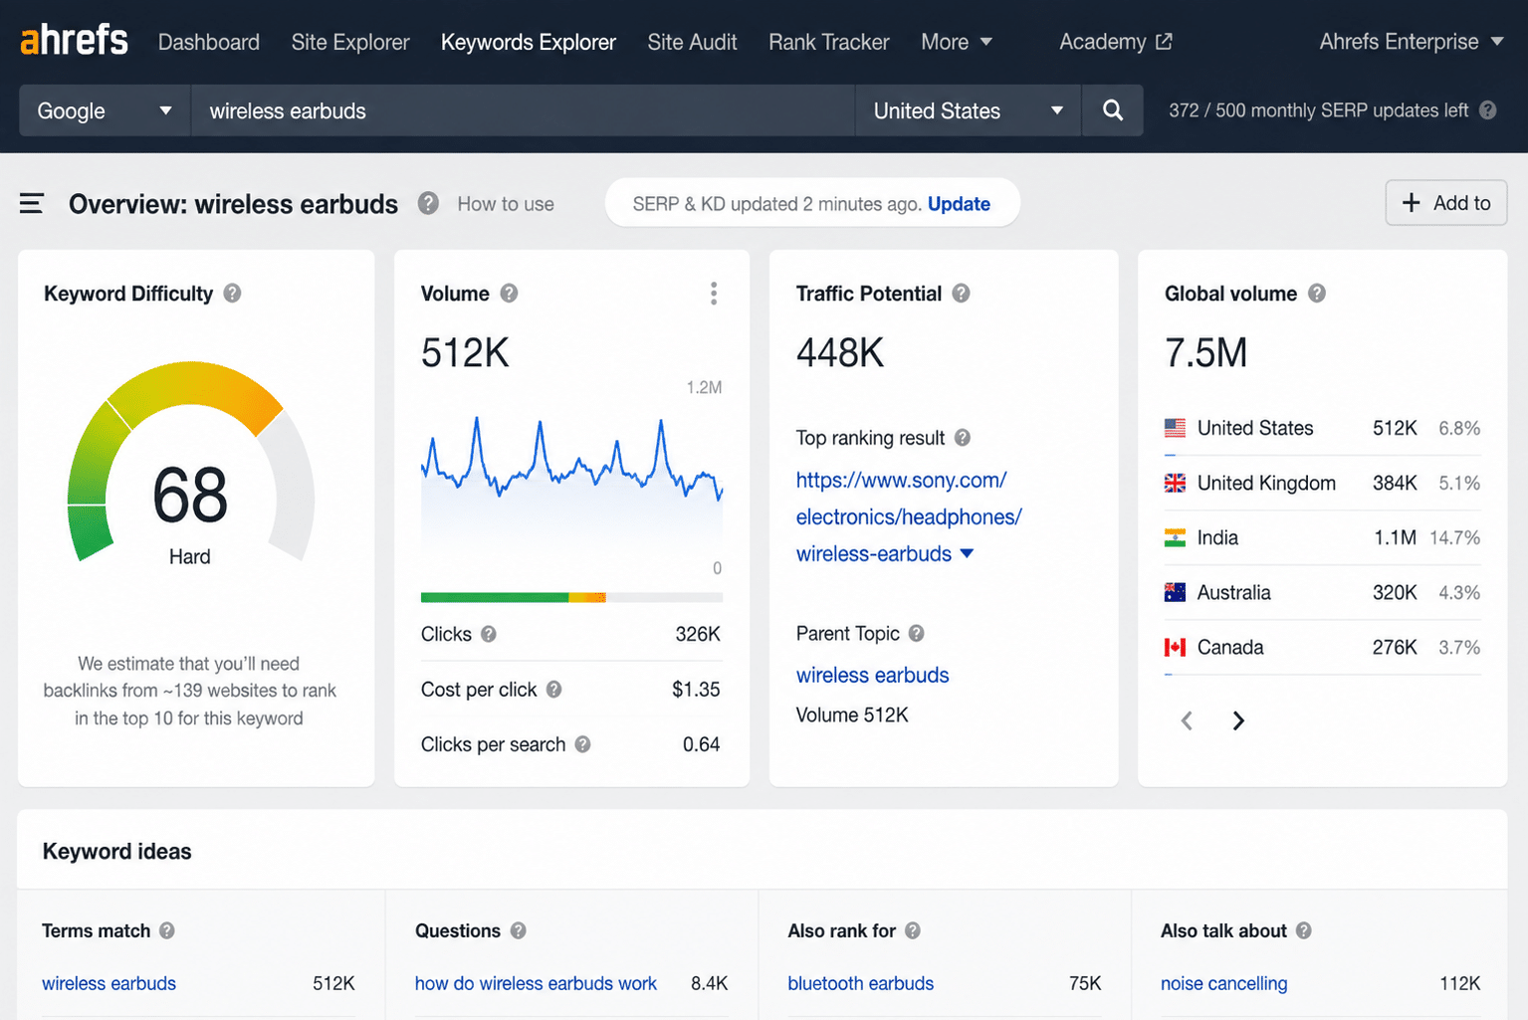This screenshot has height=1020, width=1528.
Task: Click the search magnifier button
Action: [1113, 110]
